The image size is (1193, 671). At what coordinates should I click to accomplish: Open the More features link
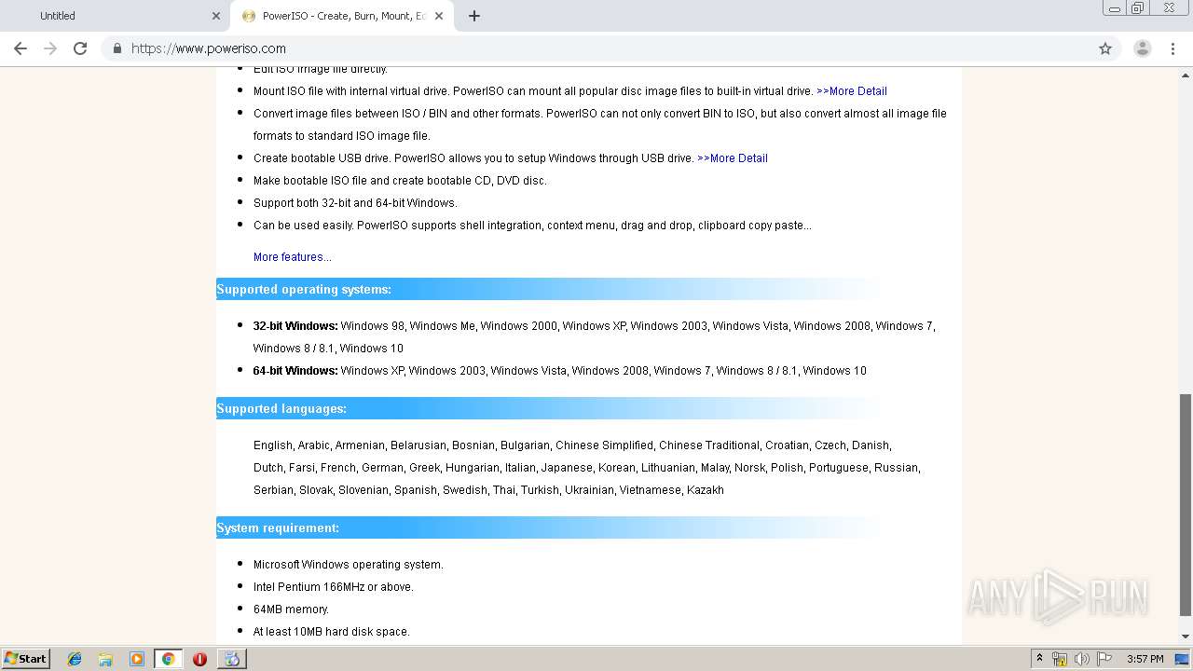(293, 257)
